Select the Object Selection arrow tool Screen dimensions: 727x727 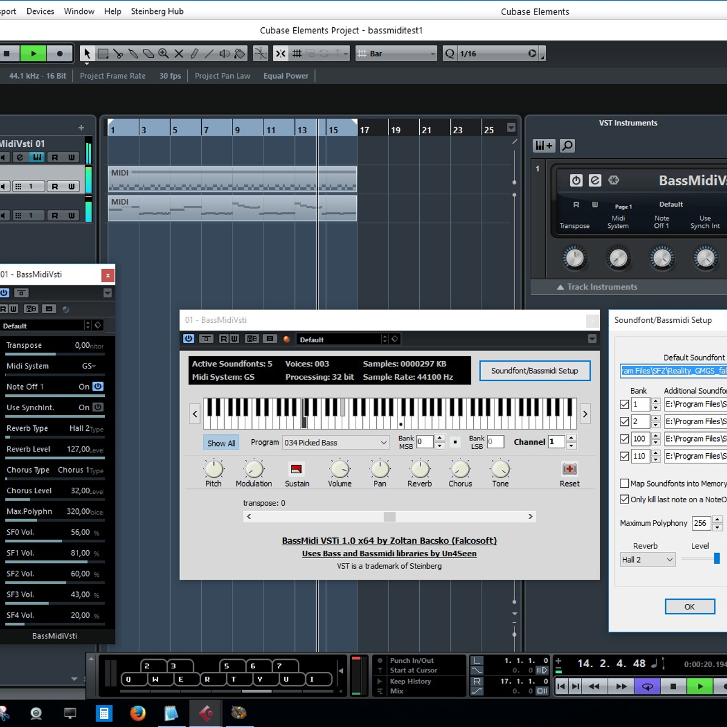(87, 53)
